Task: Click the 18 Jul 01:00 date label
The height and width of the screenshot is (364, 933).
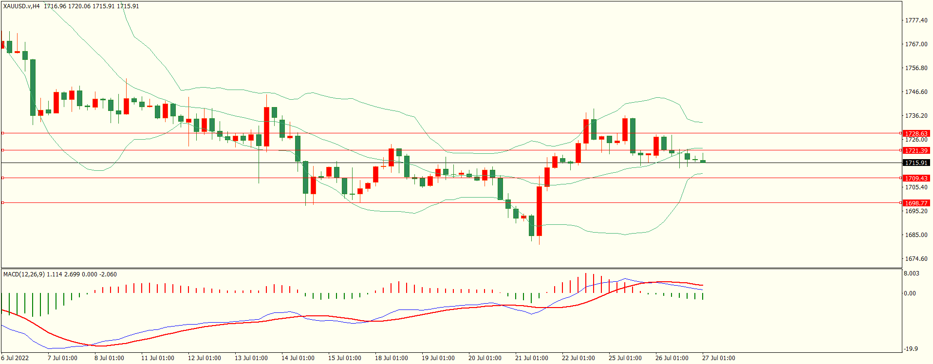Action: point(391,358)
